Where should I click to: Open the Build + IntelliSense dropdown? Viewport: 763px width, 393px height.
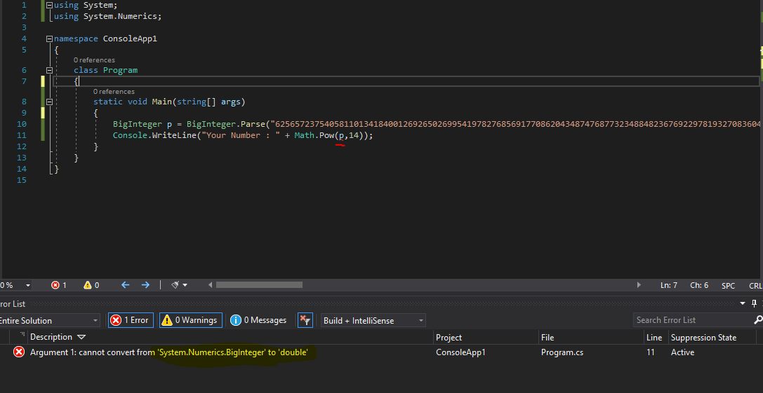click(373, 320)
